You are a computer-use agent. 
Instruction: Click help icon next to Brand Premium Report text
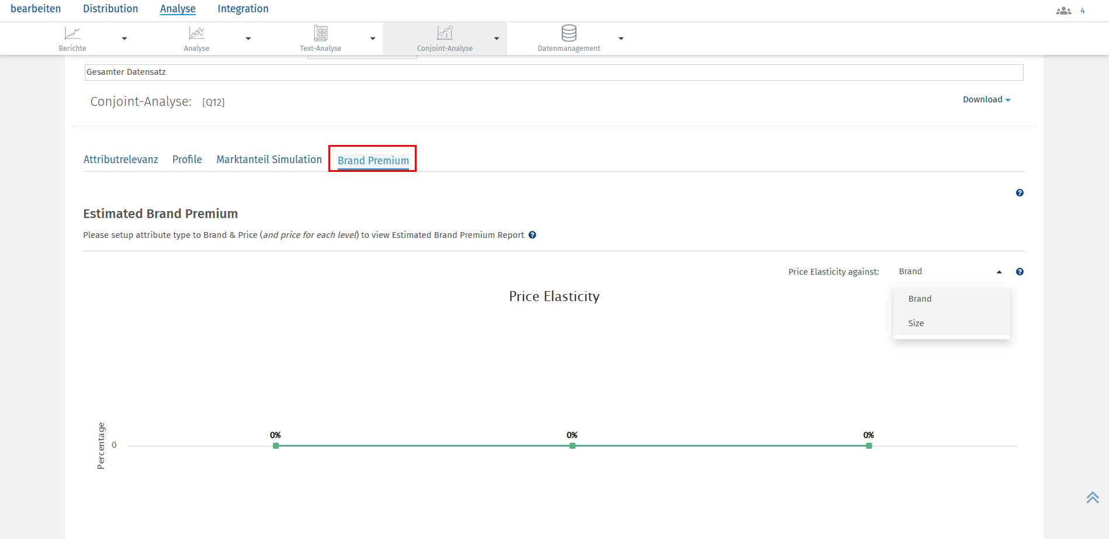click(x=532, y=235)
